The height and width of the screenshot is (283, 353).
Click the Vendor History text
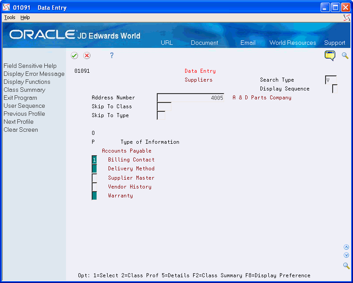point(130,187)
